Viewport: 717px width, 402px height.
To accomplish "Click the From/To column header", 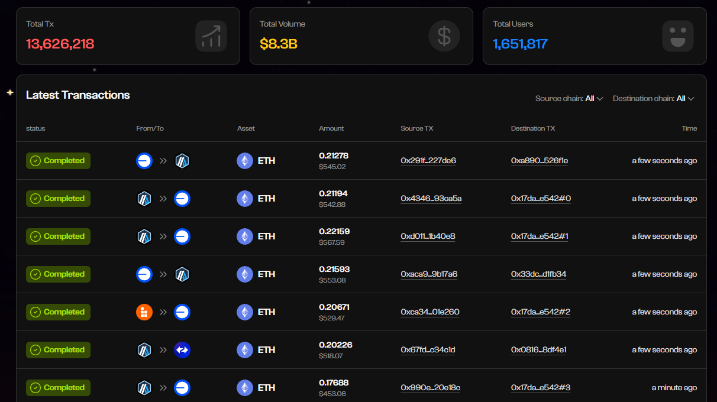I will (x=150, y=128).
